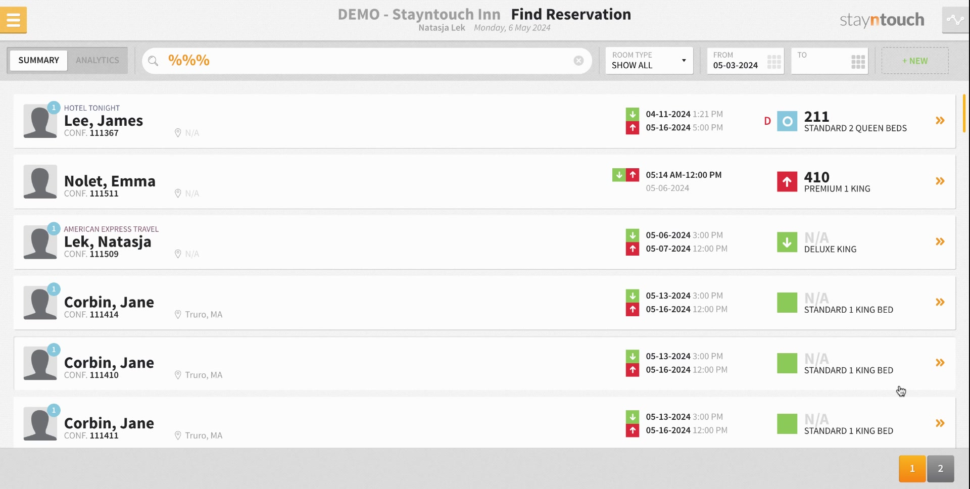Click day-use arrival arrow for Nolet, Emma
The height and width of the screenshot is (489, 970).
pyautogui.click(x=619, y=175)
